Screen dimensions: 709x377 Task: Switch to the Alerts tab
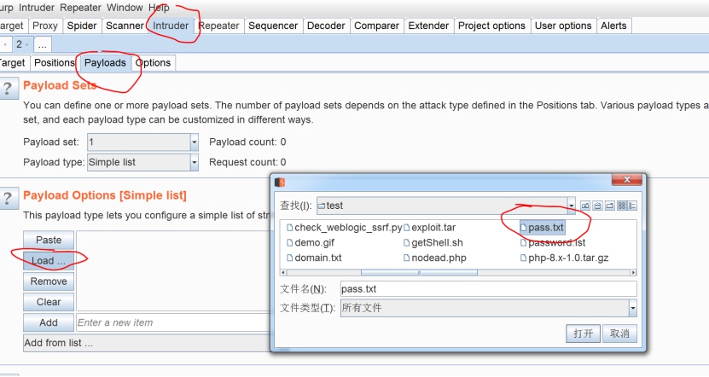pyautogui.click(x=613, y=26)
